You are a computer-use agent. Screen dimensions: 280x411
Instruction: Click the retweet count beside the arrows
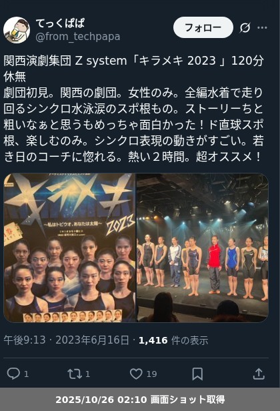pos(88,374)
